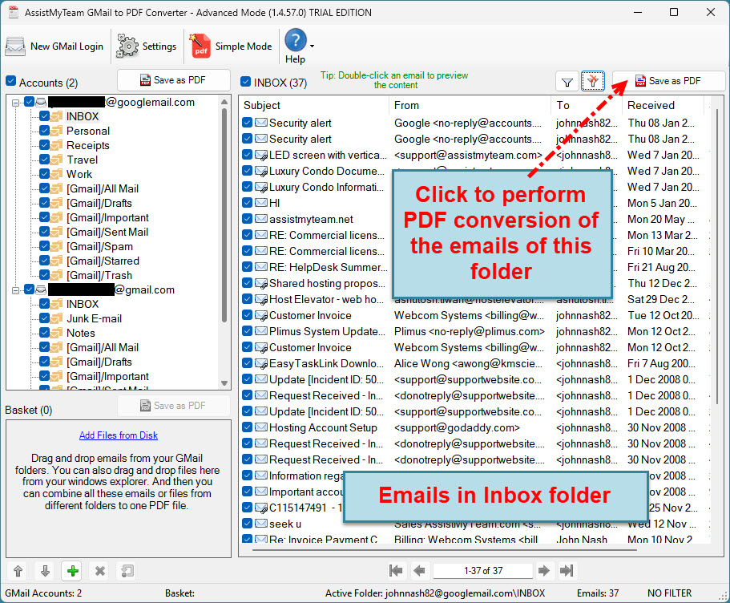The width and height of the screenshot is (730, 603).
Task: Uncheck the Travel folder checkbox
Action: tap(43, 160)
